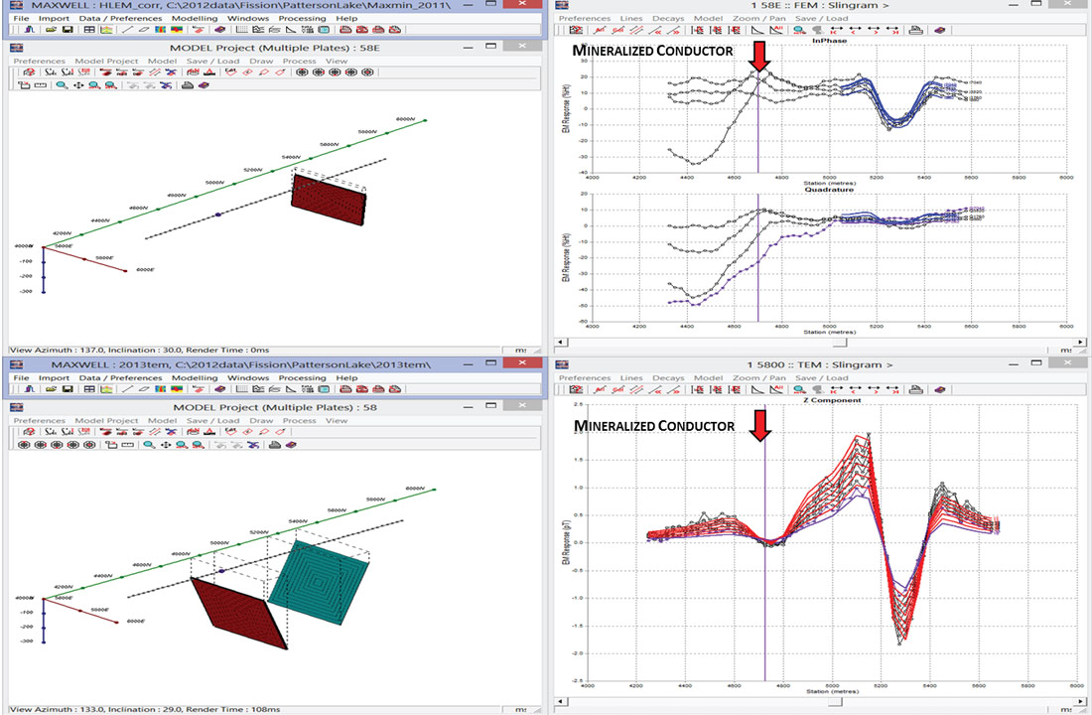Open Save / Load menu in TEM Slingram window

[822, 377]
